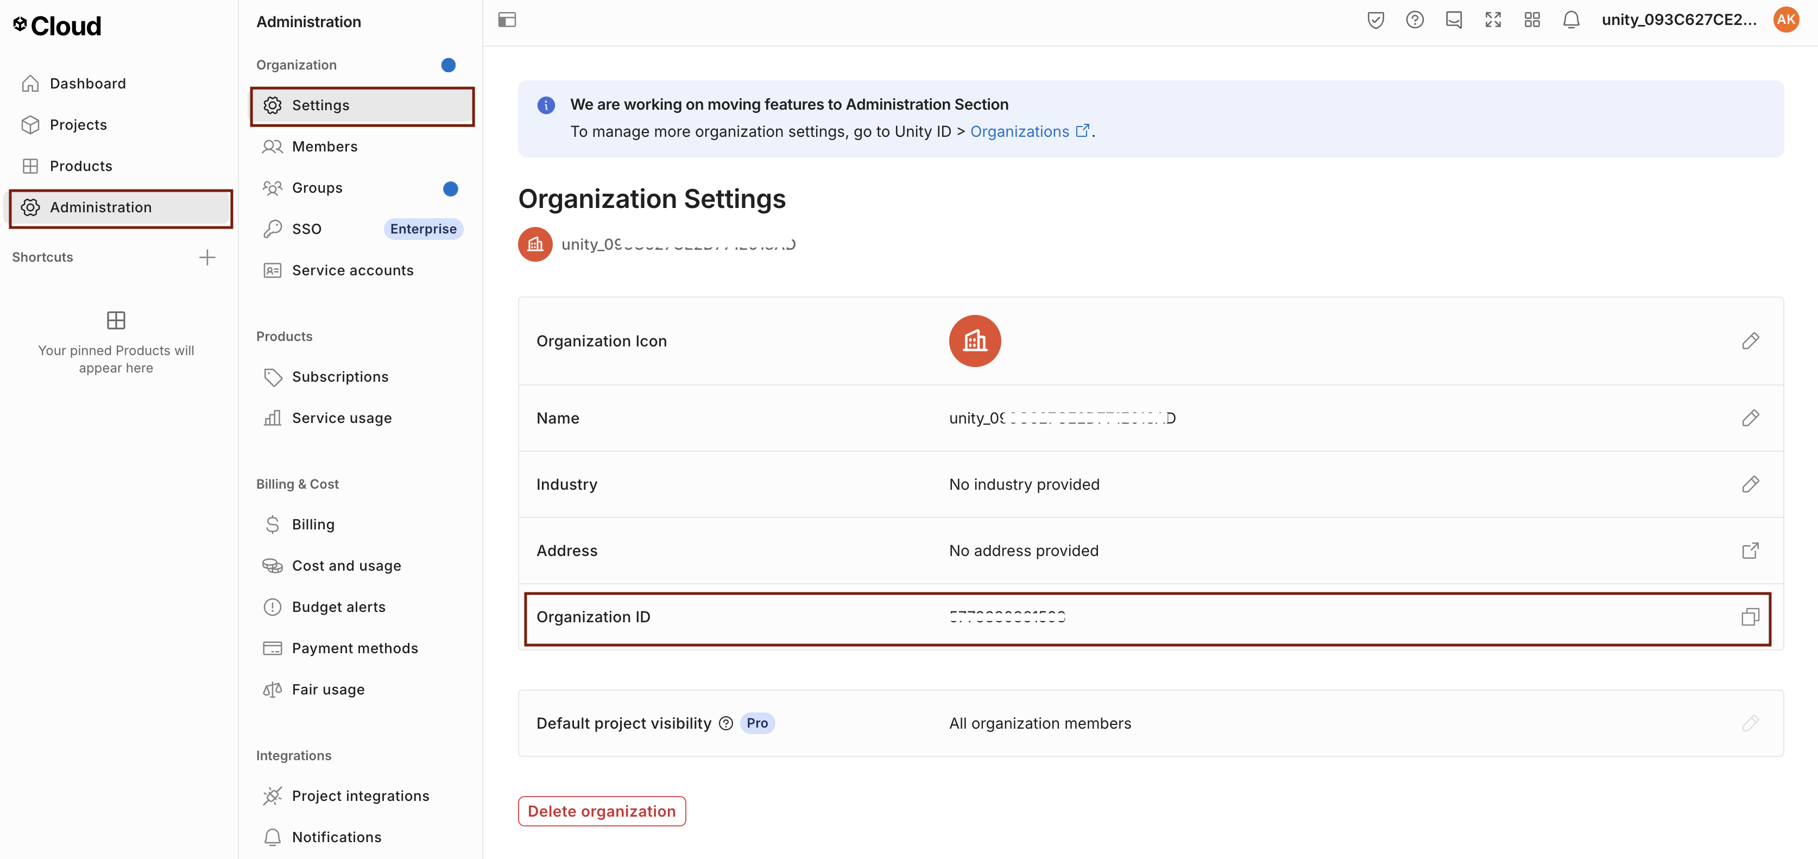Click the Pro badge

click(757, 723)
